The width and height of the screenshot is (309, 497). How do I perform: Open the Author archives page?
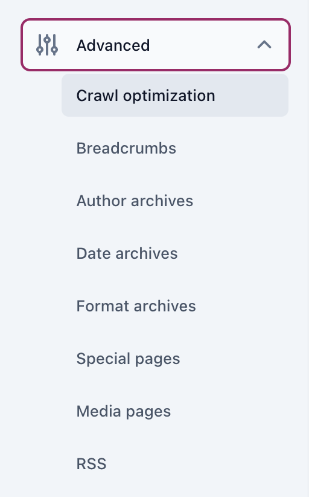click(175, 201)
